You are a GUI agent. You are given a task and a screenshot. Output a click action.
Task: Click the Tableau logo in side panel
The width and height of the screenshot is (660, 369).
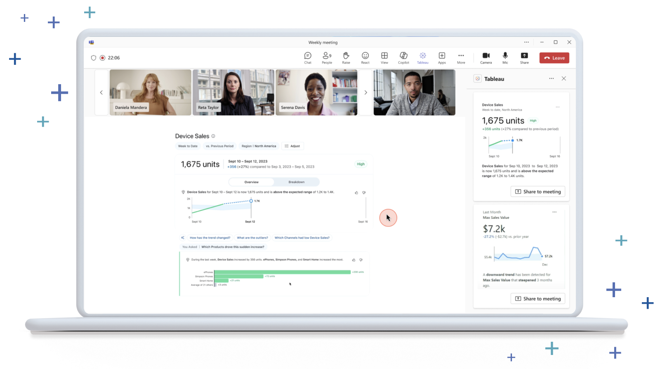point(477,78)
